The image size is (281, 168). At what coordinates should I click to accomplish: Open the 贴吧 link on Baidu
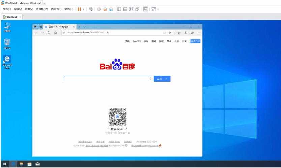(x=161, y=41)
